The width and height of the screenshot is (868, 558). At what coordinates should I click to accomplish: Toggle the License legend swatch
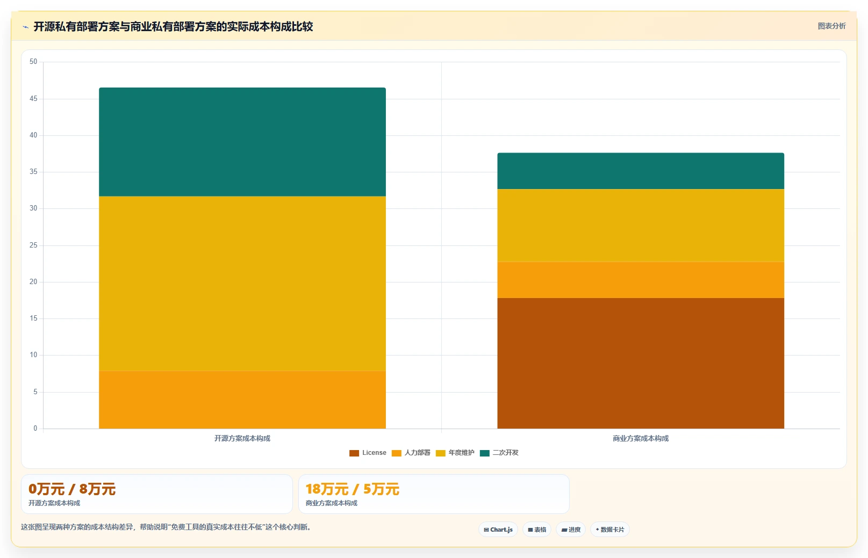[x=354, y=453]
